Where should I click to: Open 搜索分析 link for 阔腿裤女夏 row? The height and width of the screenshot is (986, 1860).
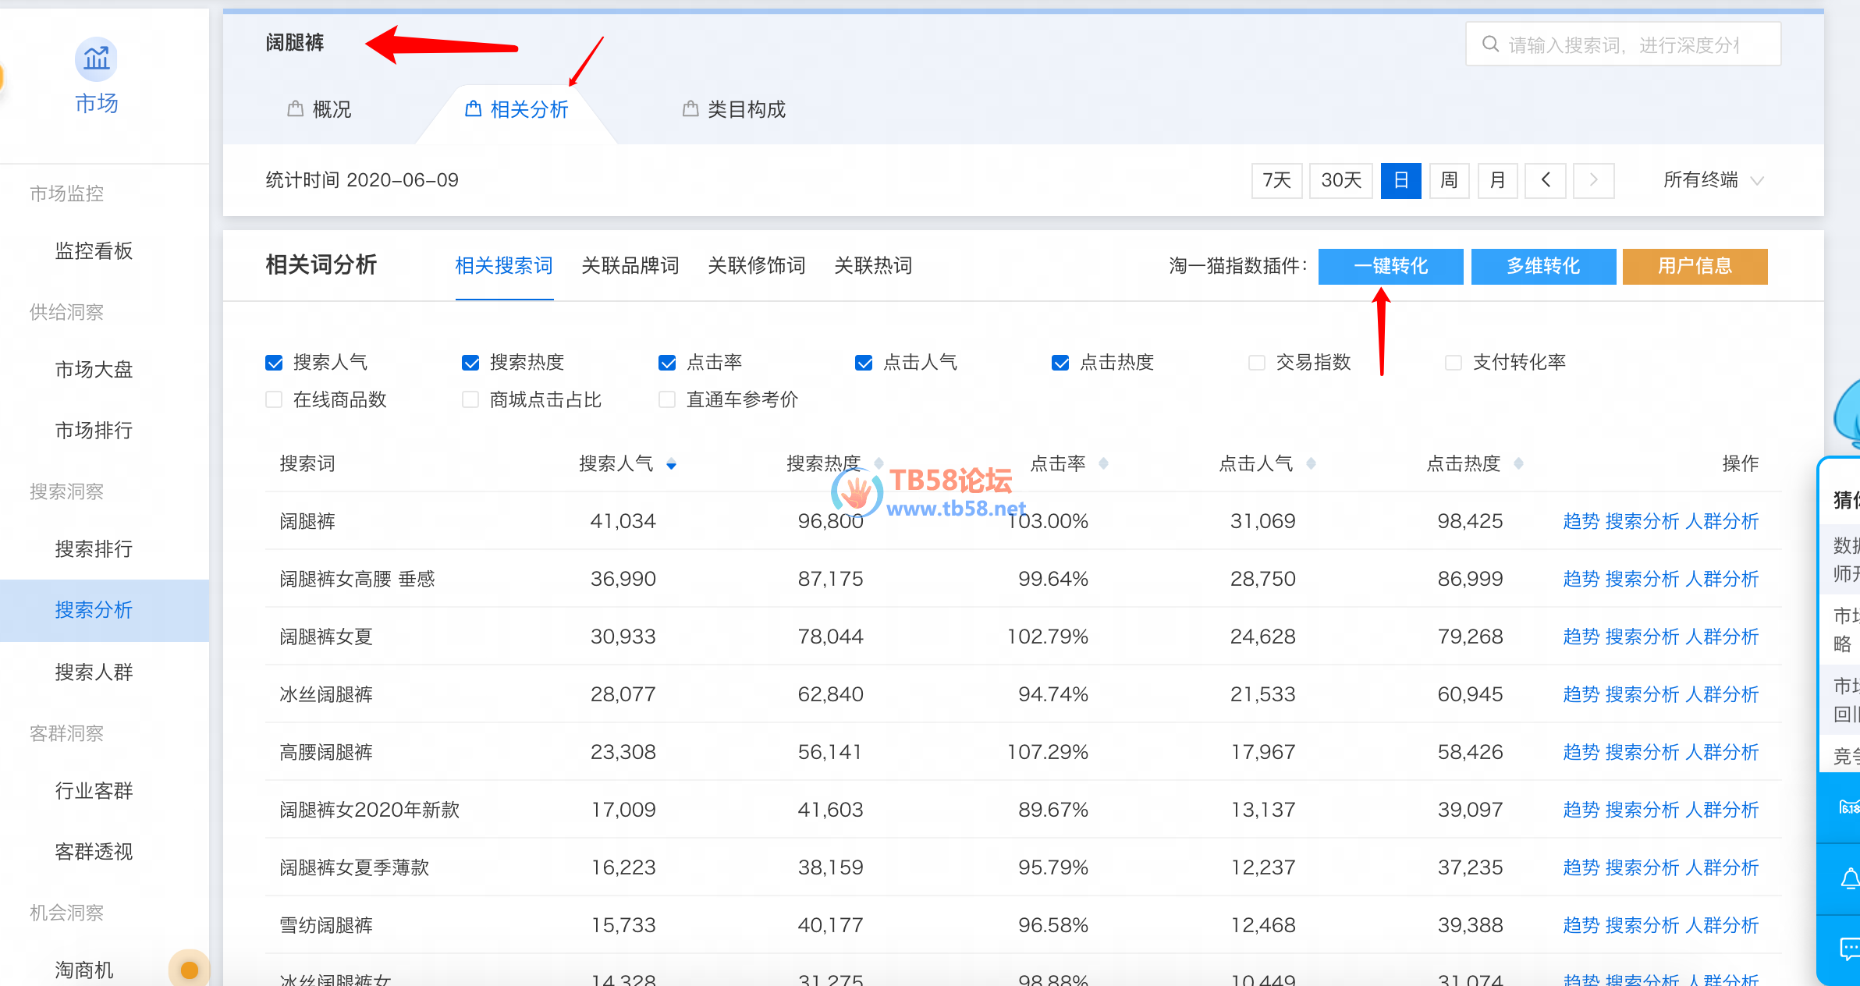(x=1642, y=637)
